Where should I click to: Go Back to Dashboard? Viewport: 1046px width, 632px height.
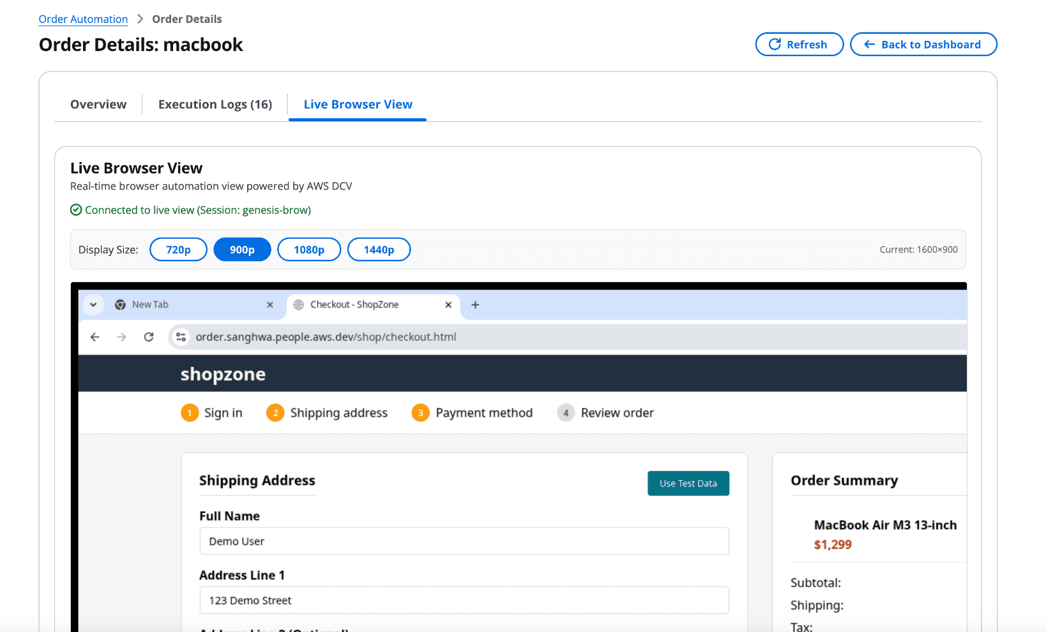[923, 45]
